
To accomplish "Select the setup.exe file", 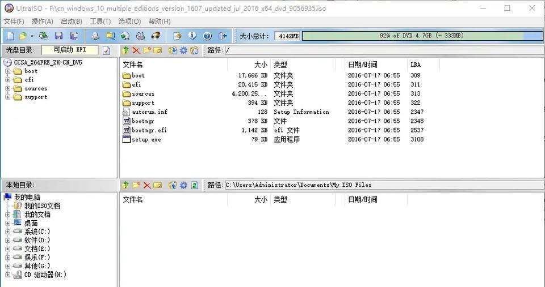I will tap(146, 140).
